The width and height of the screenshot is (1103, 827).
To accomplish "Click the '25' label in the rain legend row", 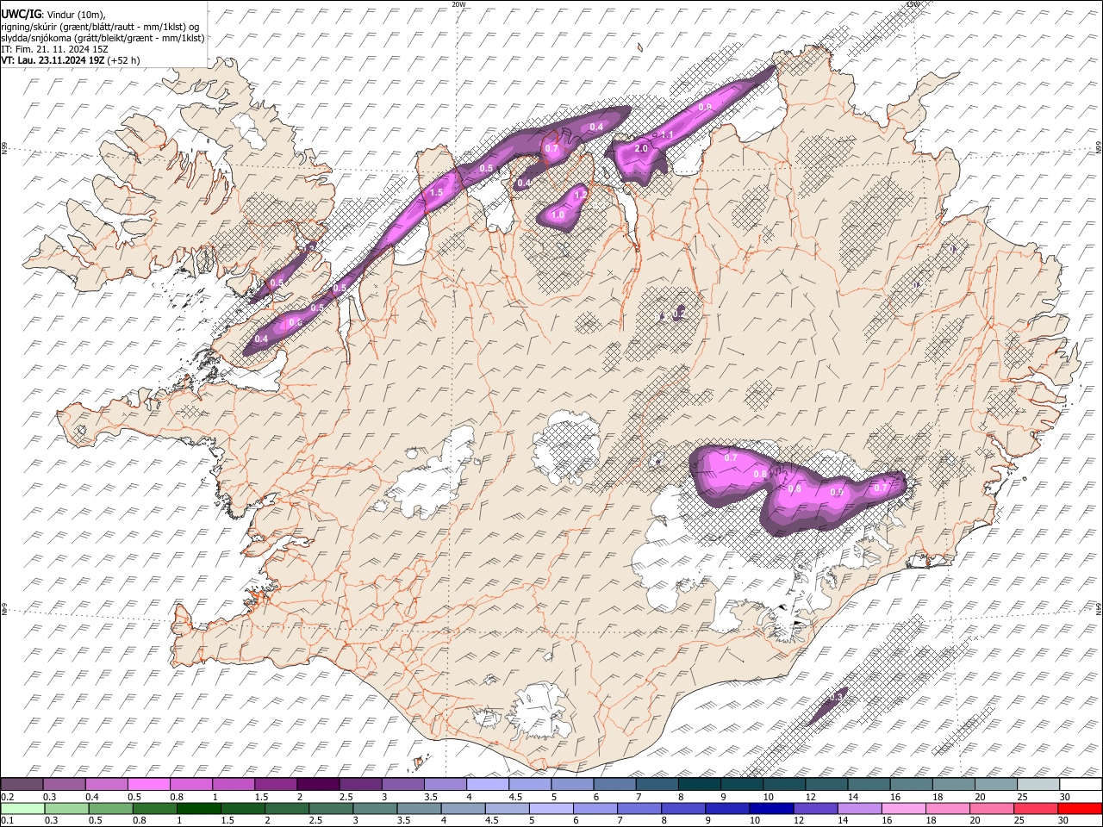I will (x=1020, y=820).
